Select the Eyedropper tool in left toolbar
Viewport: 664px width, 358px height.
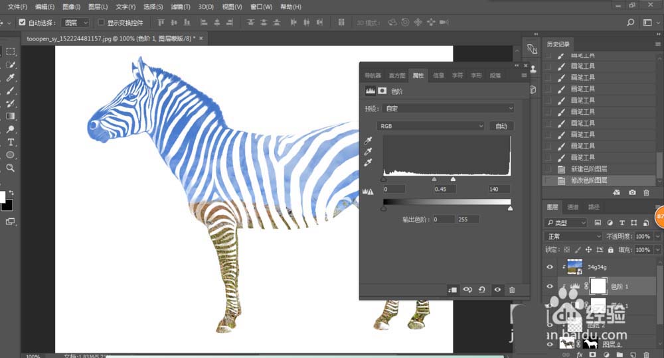coord(11,78)
